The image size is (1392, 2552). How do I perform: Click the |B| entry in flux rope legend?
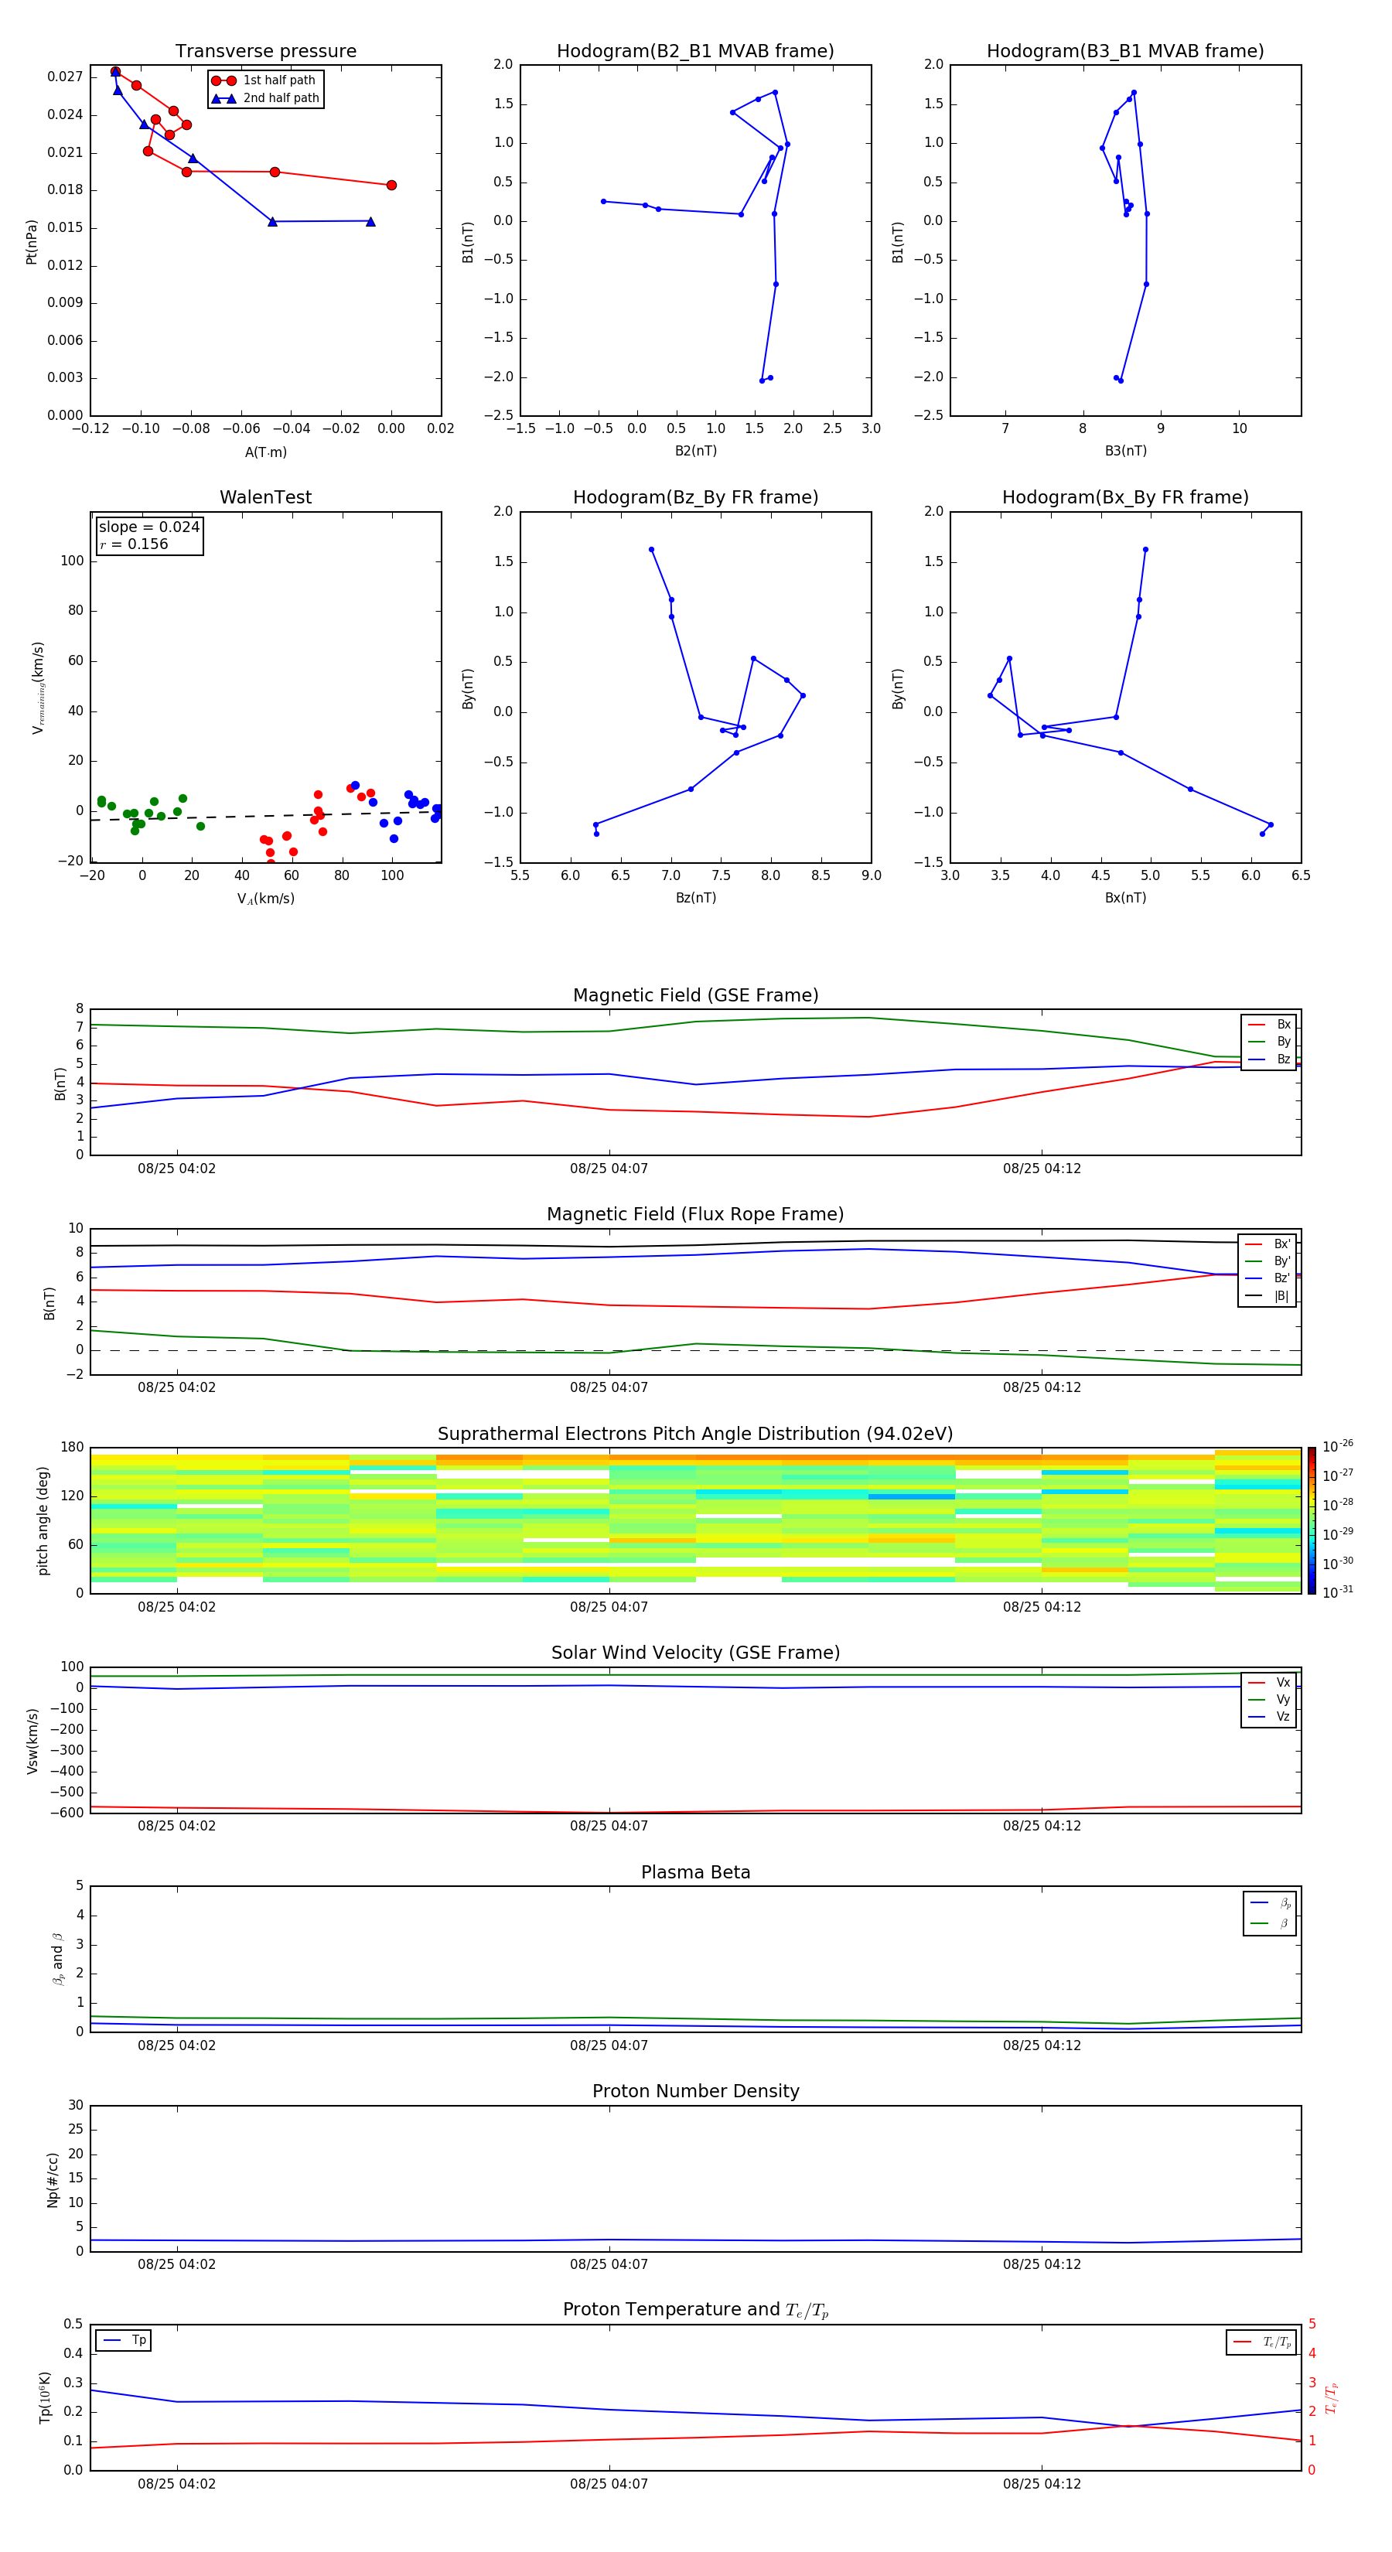click(1268, 1296)
